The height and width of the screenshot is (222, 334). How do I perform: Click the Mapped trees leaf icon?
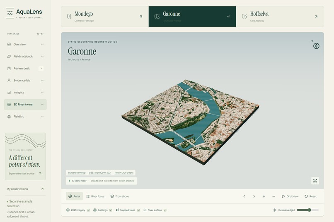tap(117, 210)
